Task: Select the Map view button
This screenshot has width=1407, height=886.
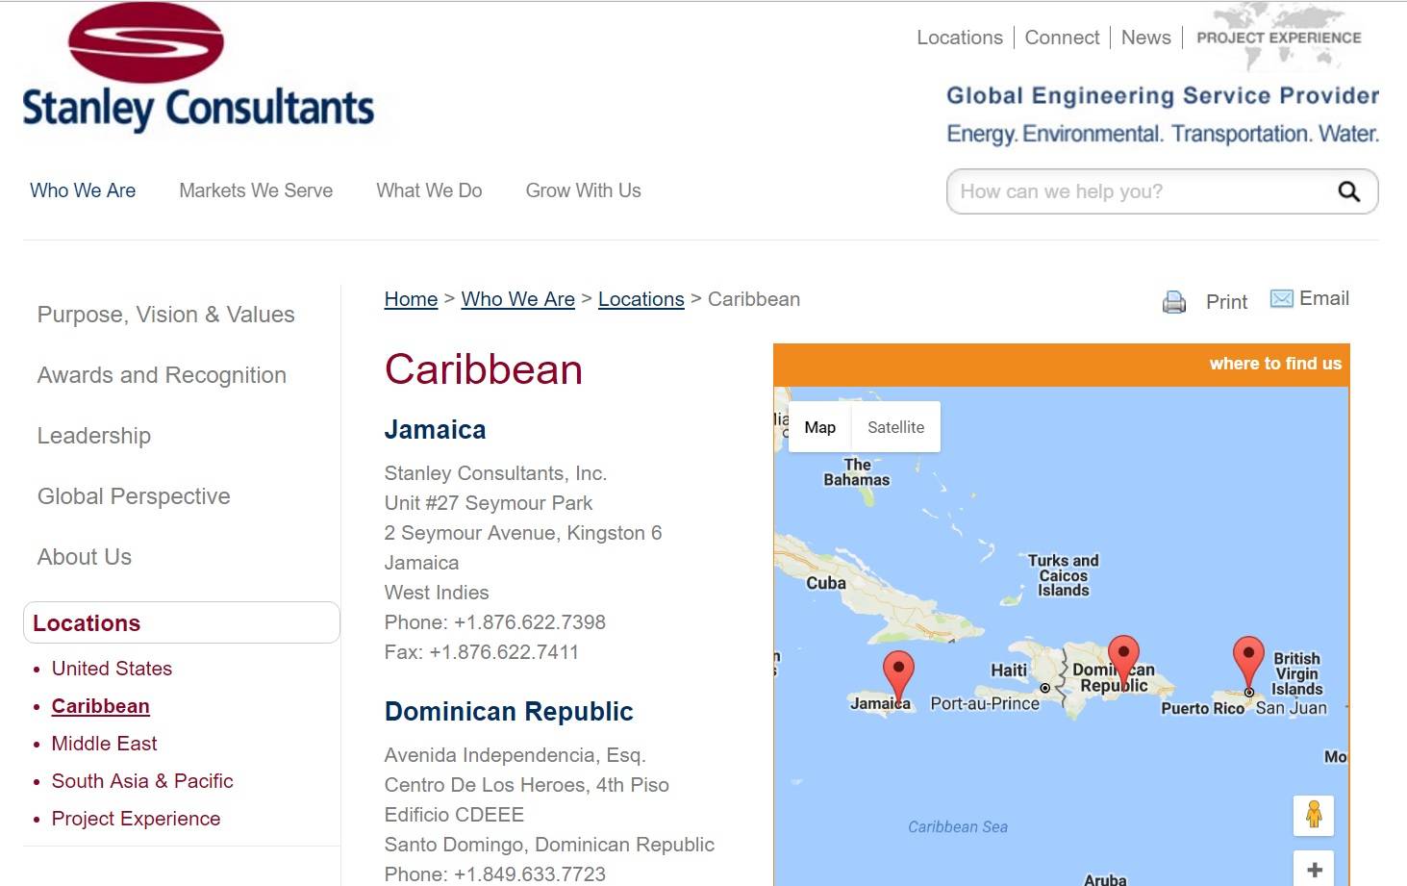Action: [x=819, y=427]
